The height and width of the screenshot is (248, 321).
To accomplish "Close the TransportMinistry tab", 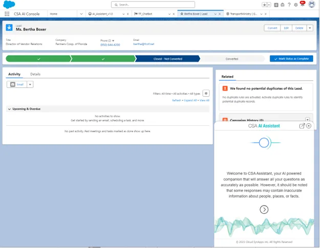I will tap(267, 14).
